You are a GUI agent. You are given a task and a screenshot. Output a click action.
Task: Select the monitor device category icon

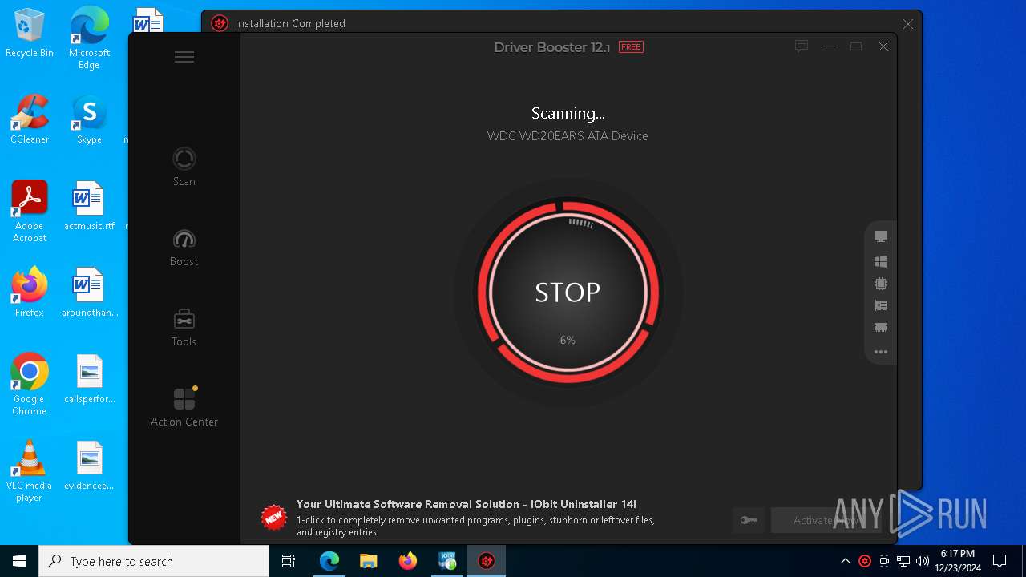(x=881, y=236)
